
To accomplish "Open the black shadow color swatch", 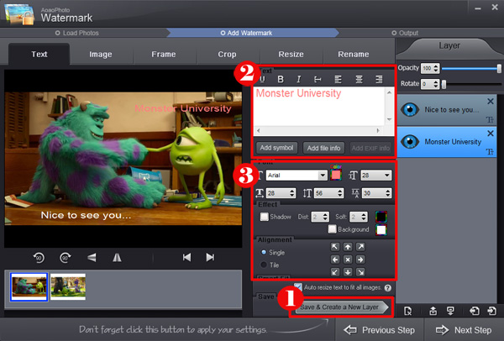I will 381,217.
